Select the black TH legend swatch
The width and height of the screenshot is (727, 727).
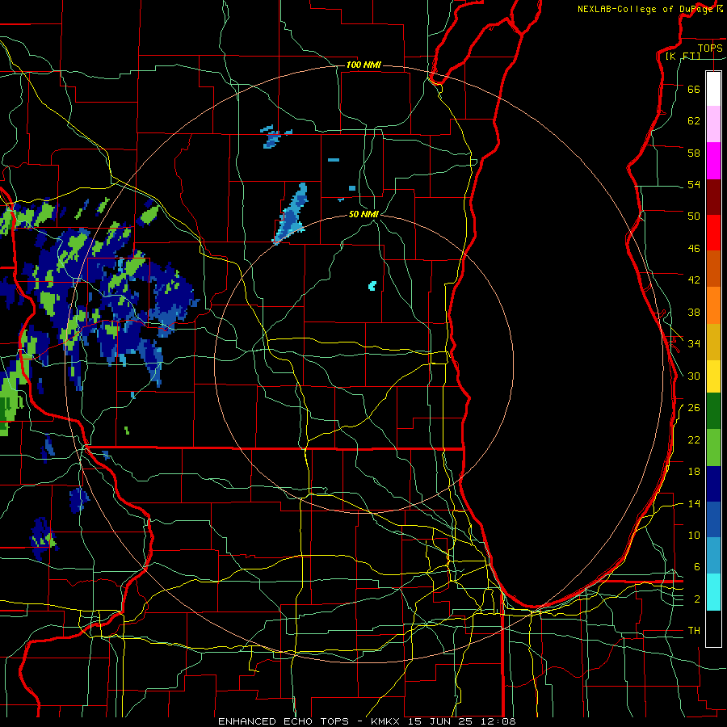point(713,628)
